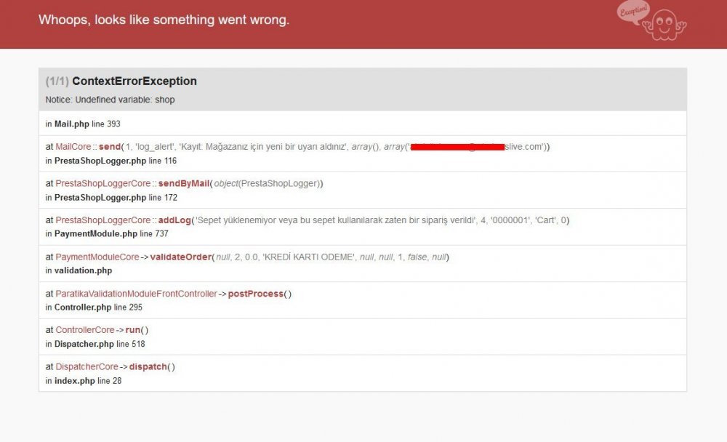Click the Mail.php line 393 entry
This screenshot has width=727, height=442.
pos(82,124)
